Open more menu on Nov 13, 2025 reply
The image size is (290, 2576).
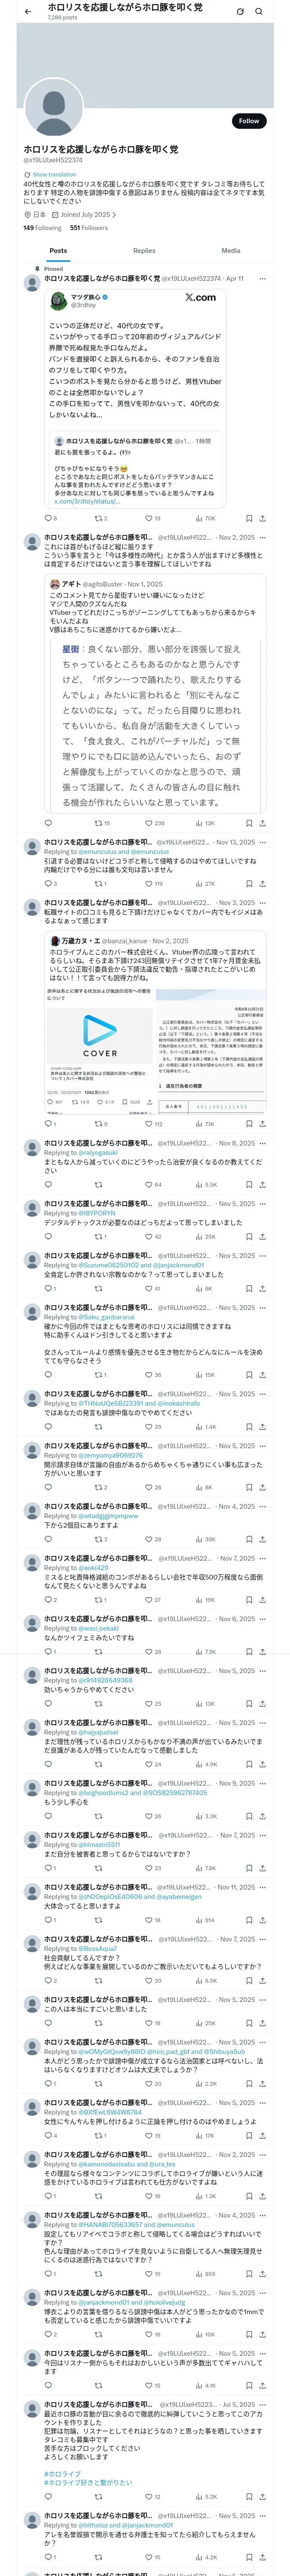[x=262, y=842]
